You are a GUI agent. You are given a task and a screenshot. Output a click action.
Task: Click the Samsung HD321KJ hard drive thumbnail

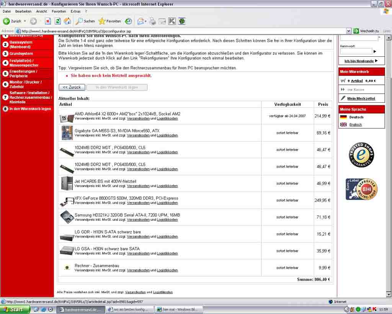coord(67,217)
